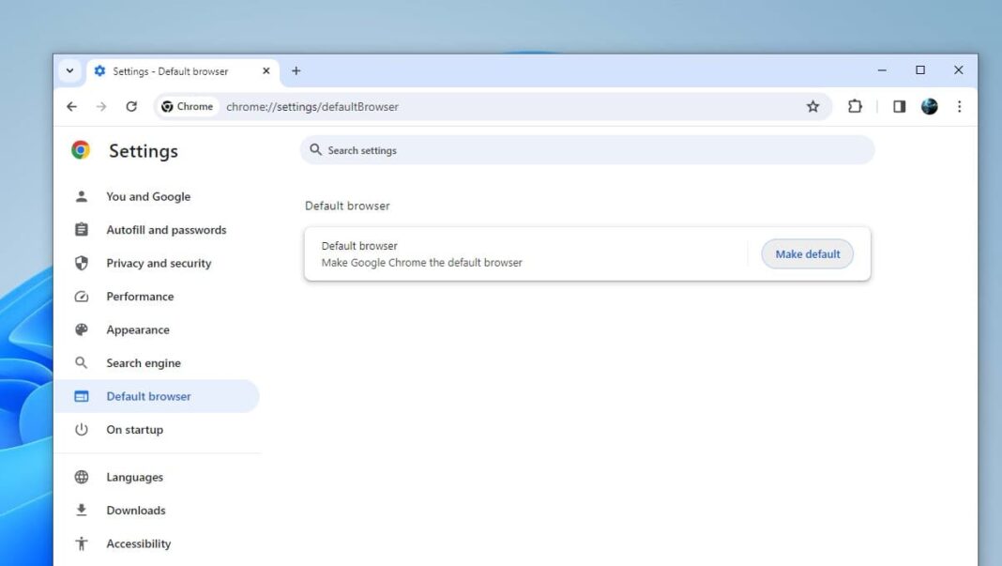Navigate back with the arrow icon
This screenshot has height=566, width=1002.
[x=71, y=106]
